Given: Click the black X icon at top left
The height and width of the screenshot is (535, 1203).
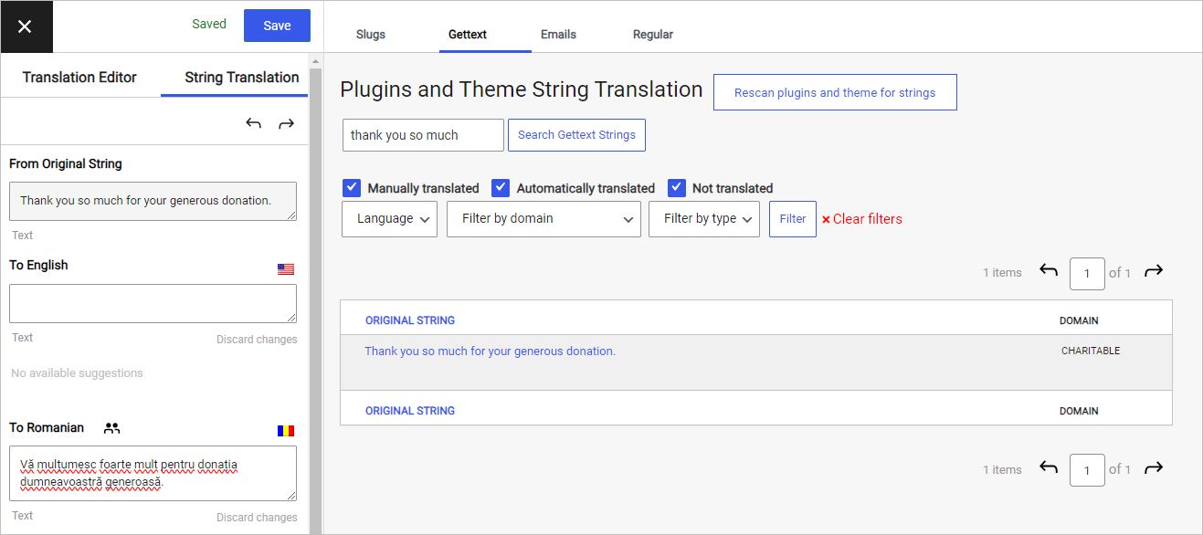Looking at the screenshot, I should [x=26, y=26].
